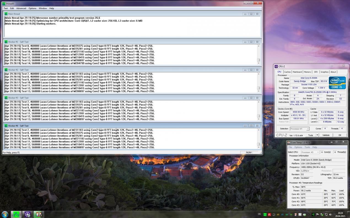The image size is (350, 218).
Task: Click the Worker #2 Self-Test window icon
Action: (x=6, y=70)
